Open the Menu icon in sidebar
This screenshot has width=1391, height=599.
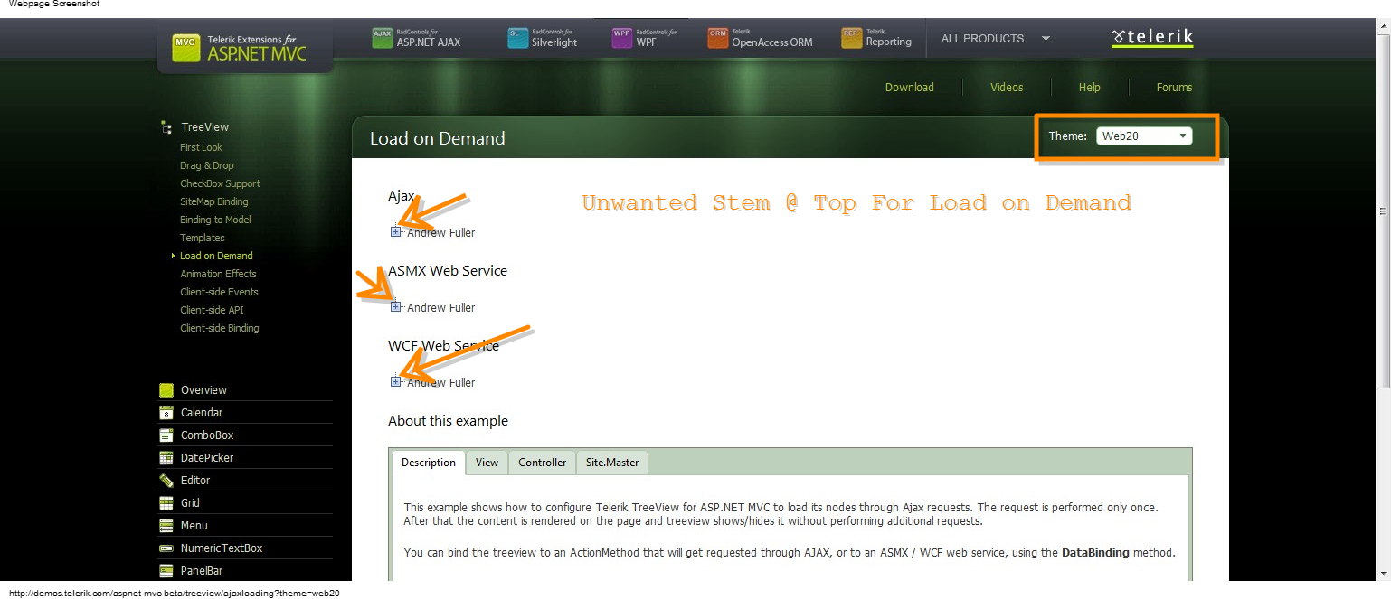166,526
